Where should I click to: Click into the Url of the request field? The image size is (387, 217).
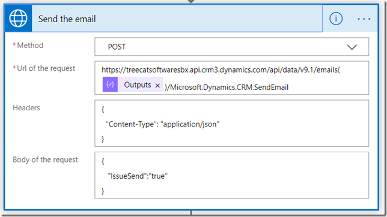click(231, 78)
